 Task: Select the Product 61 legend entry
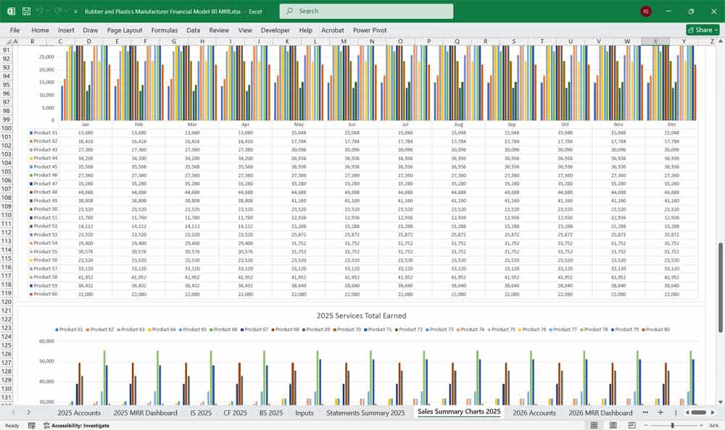point(68,329)
